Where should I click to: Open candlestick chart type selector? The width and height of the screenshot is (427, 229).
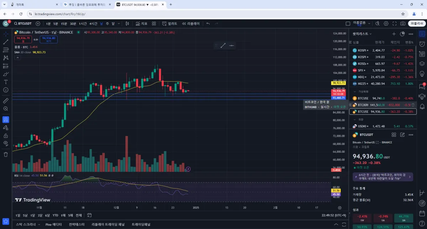[x=127, y=23]
